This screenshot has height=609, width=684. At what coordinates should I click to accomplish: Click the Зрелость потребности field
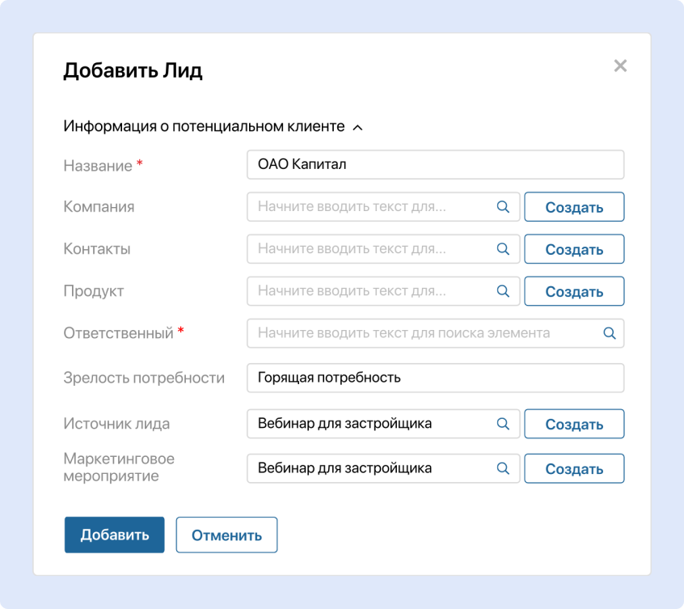pyautogui.click(x=436, y=378)
